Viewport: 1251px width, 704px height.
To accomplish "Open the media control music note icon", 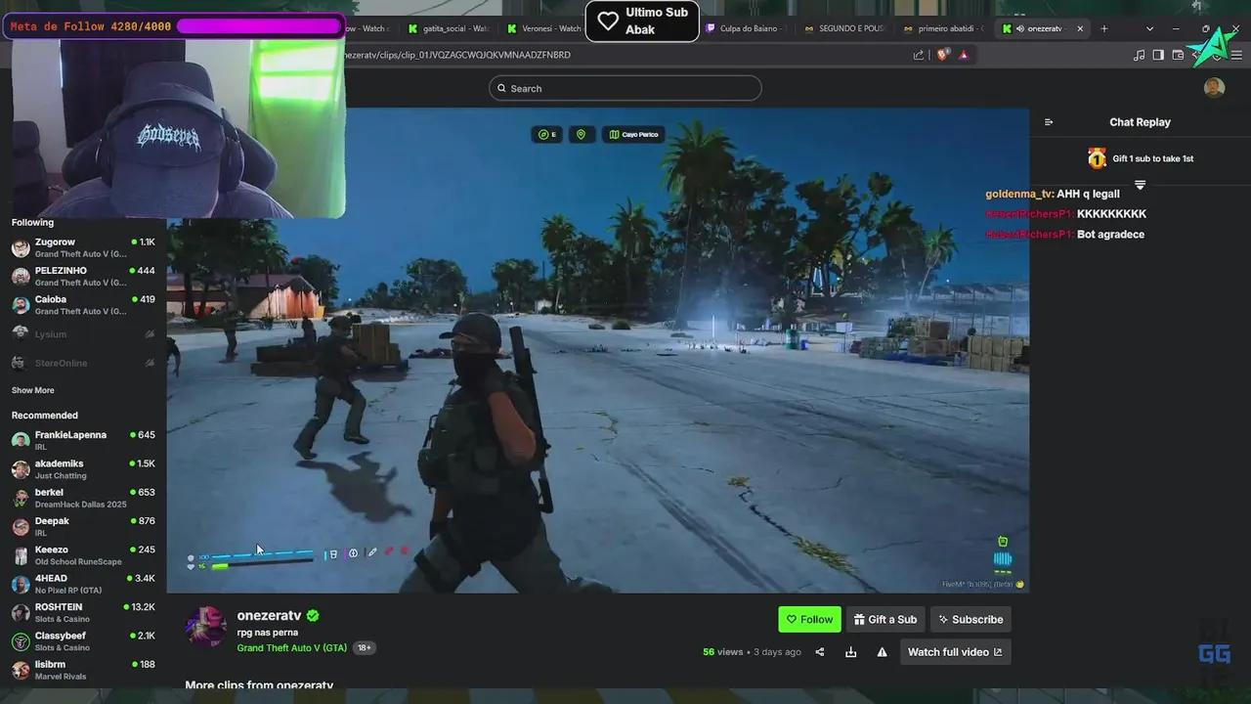I will coord(1139,55).
